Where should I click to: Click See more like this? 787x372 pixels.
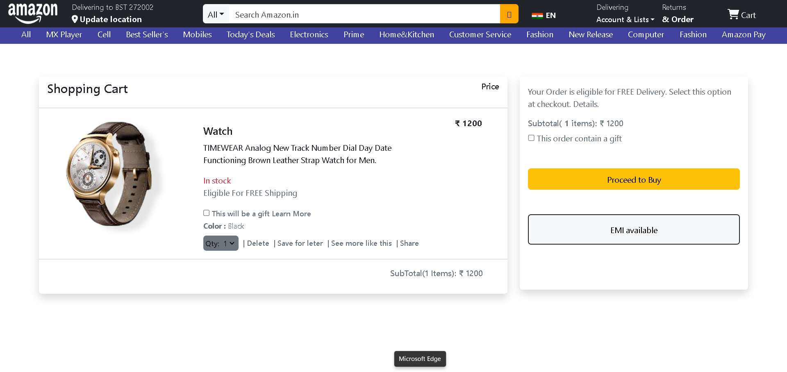click(361, 243)
